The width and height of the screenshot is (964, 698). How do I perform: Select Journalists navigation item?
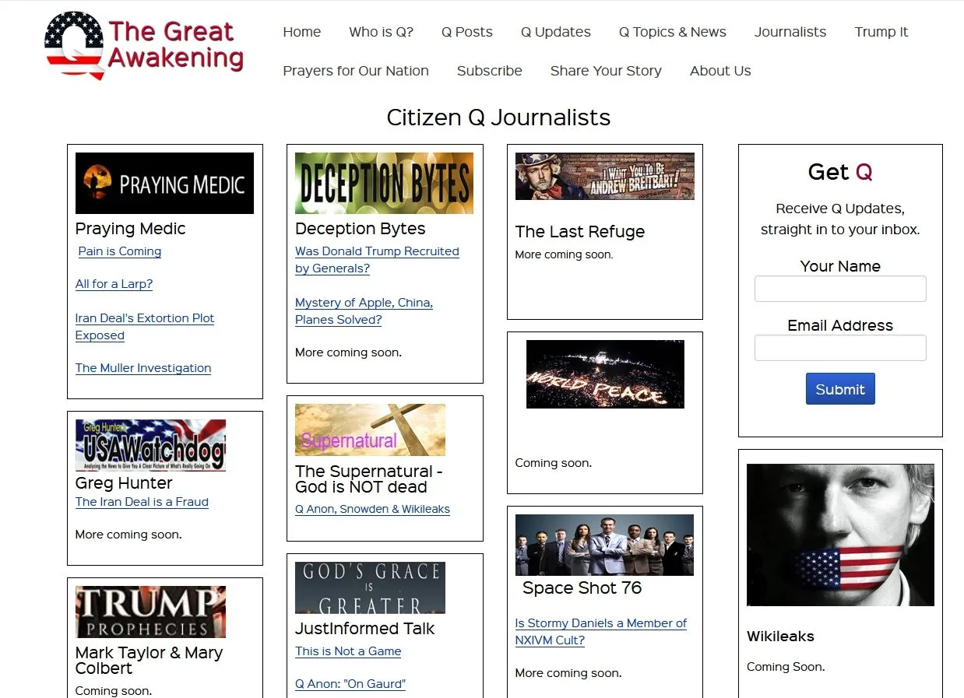point(790,32)
